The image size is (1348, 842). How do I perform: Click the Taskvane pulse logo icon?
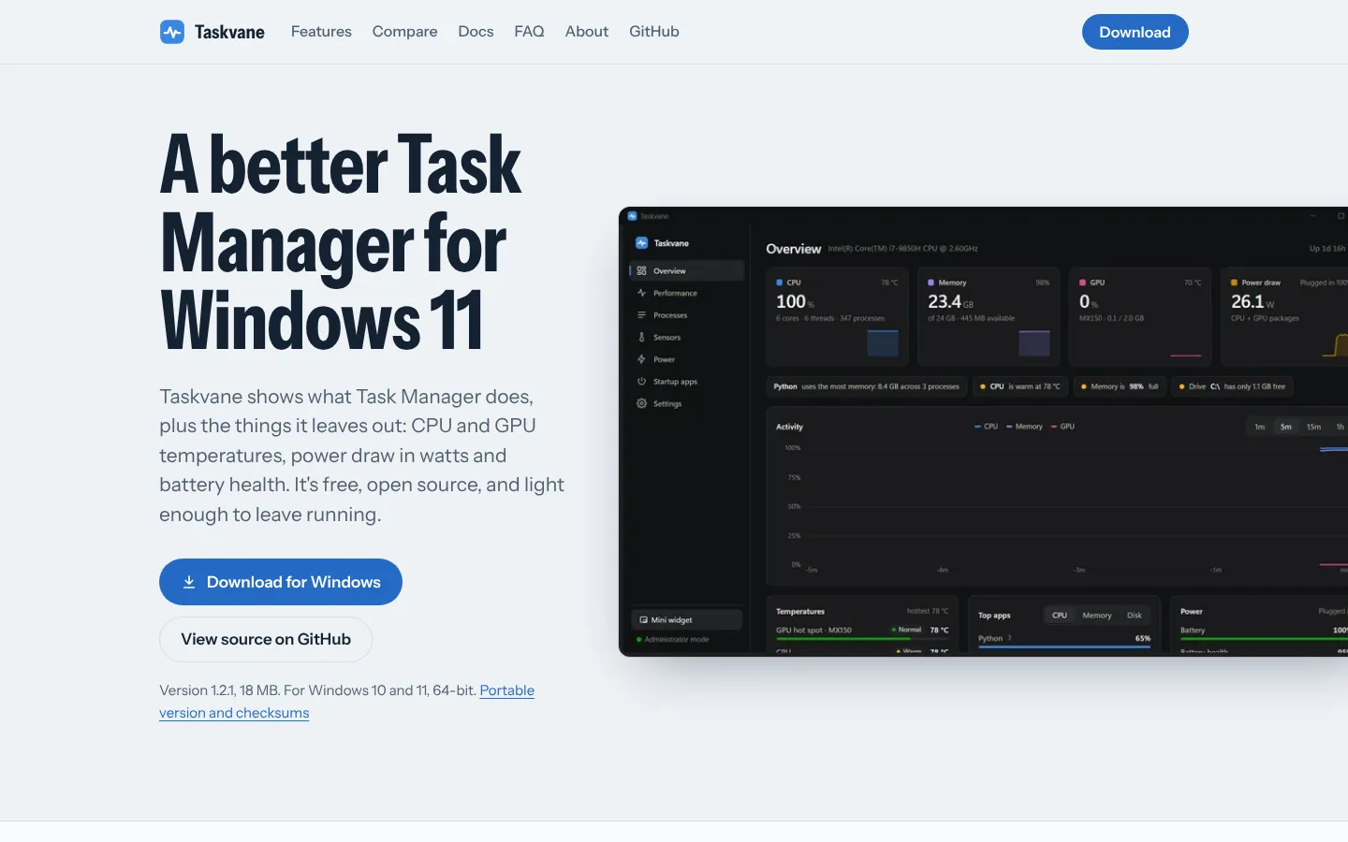click(172, 32)
